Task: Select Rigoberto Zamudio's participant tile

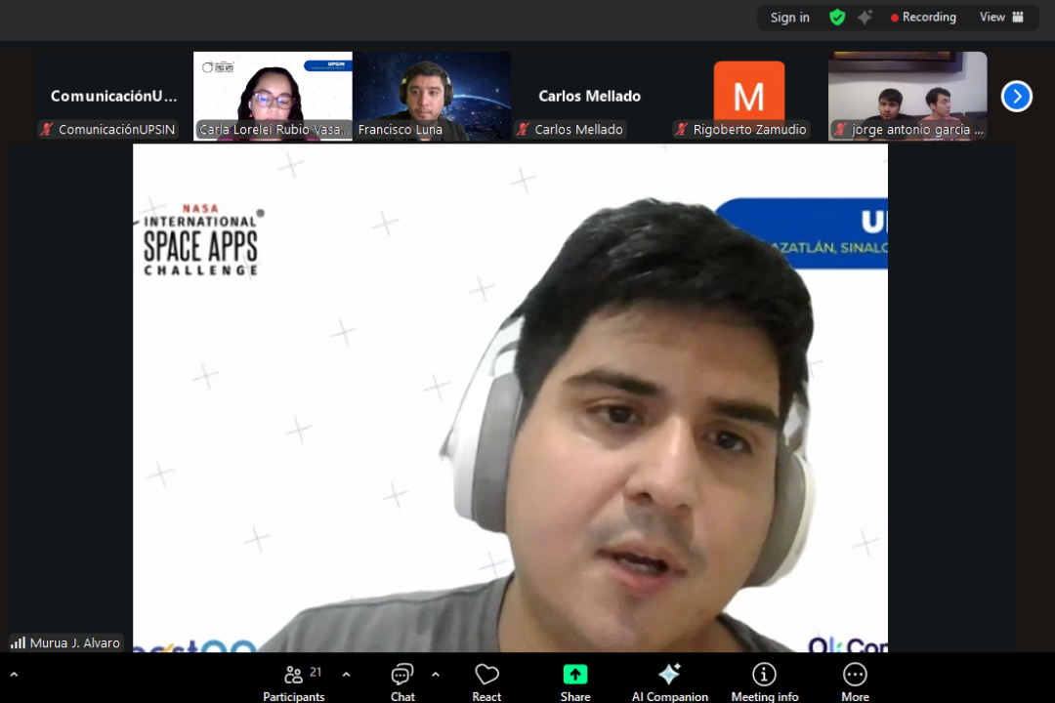Action: [x=748, y=96]
